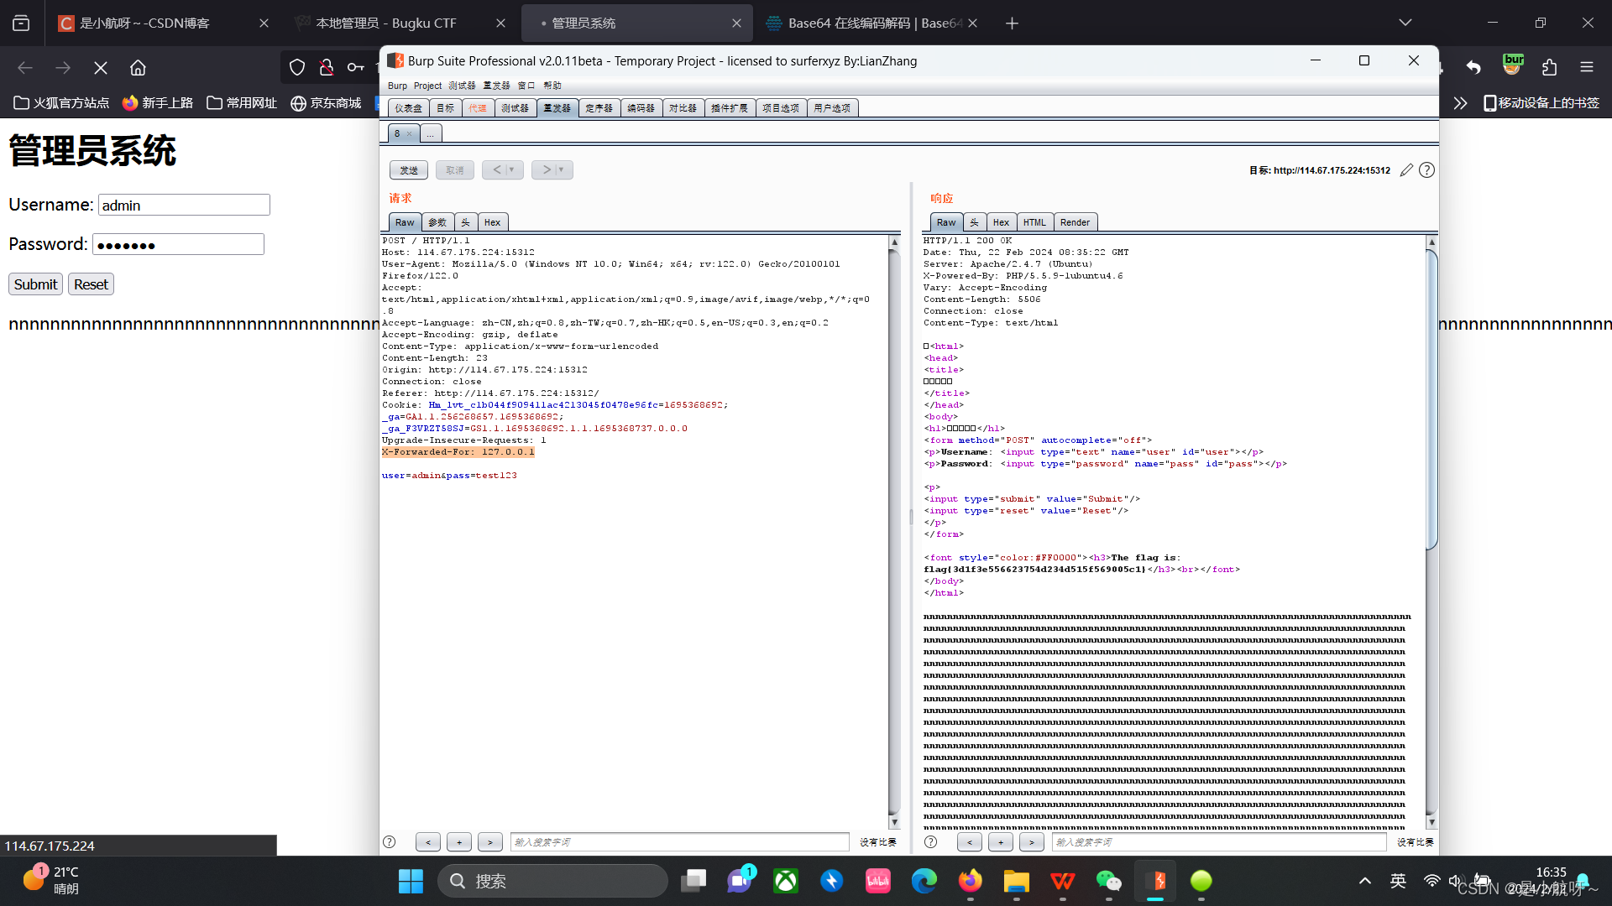Click the Burp proxy extension icon in Firefox
Image resolution: width=1612 pixels, height=906 pixels.
pos(1513,65)
